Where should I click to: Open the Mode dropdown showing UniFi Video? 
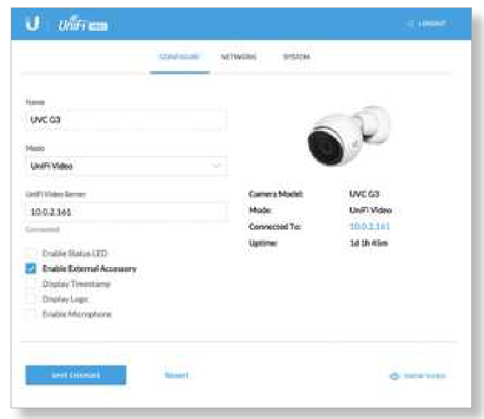pyautogui.click(x=126, y=166)
